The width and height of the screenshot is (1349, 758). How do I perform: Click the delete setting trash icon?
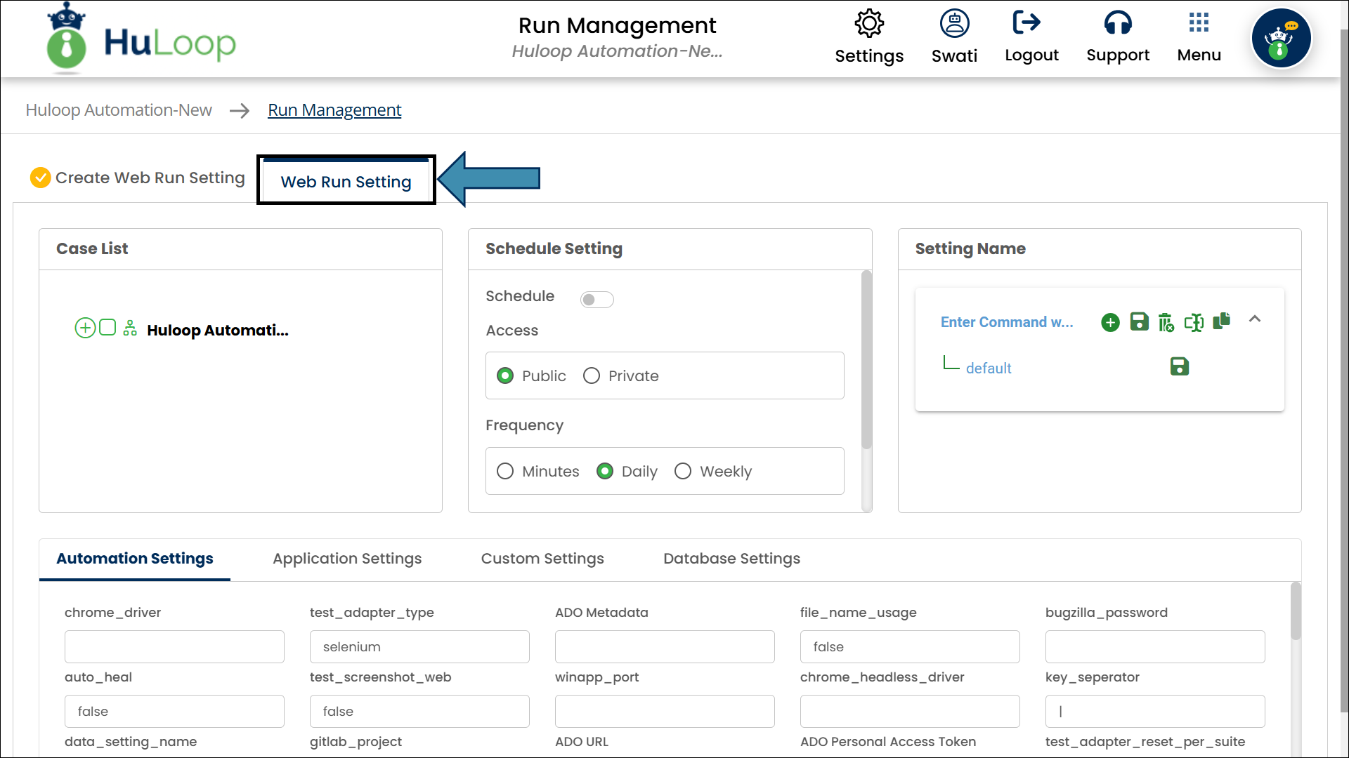pos(1166,322)
